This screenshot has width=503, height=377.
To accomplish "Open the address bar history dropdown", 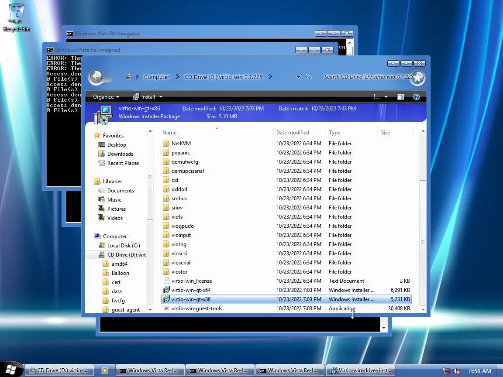I will tap(298, 77).
